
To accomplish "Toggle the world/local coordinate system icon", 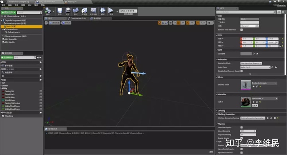I will [x=171, y=23].
